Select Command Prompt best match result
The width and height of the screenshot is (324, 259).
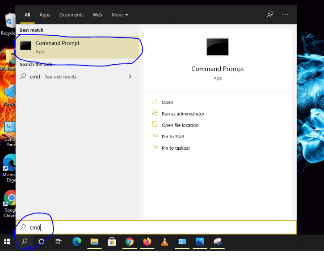pos(77,47)
